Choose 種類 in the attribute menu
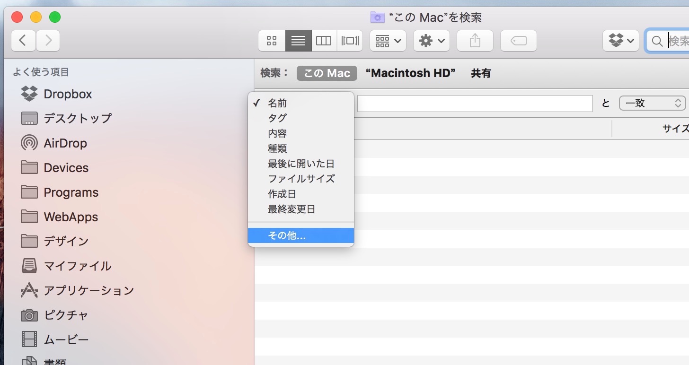Viewport: 689px width, 365px height. click(x=301, y=148)
